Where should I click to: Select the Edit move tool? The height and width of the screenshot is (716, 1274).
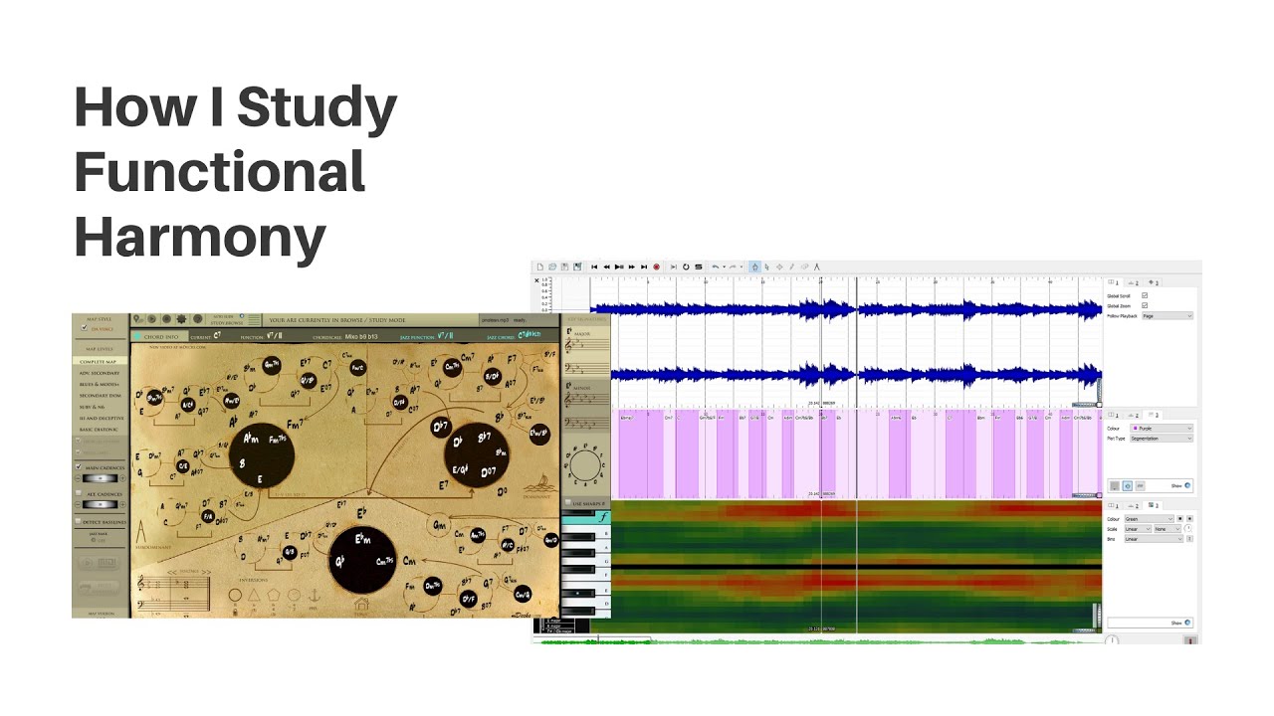[779, 267]
